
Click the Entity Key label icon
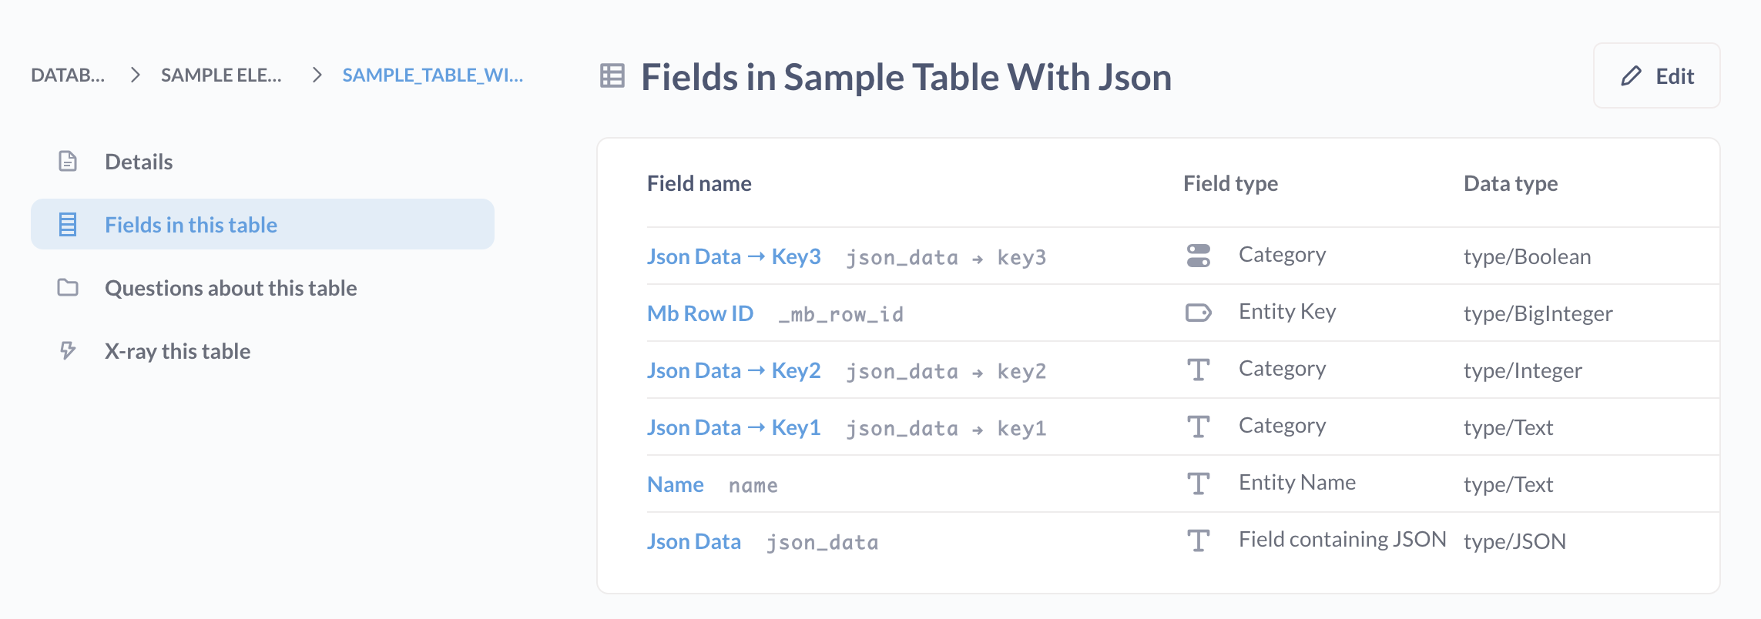tap(1199, 313)
